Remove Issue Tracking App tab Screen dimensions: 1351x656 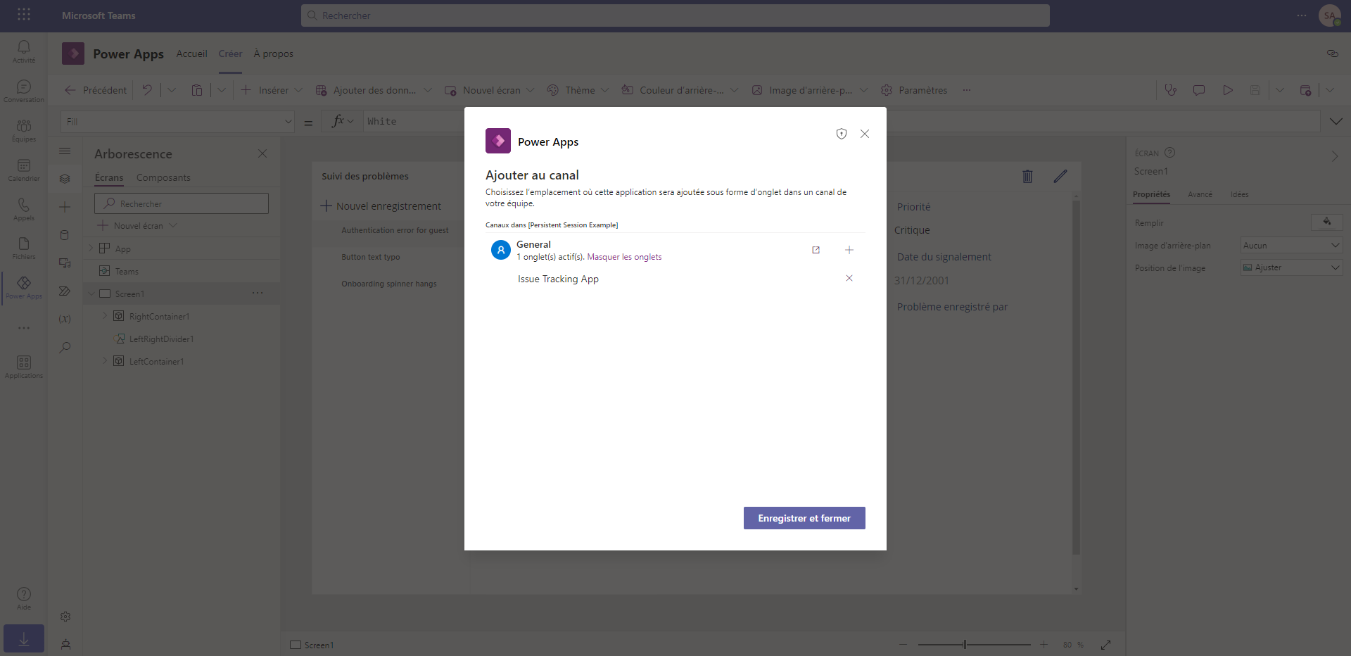[849, 278]
